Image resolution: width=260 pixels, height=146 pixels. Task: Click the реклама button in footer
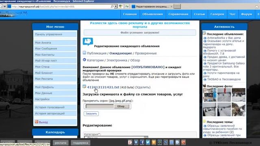(x=61, y=143)
